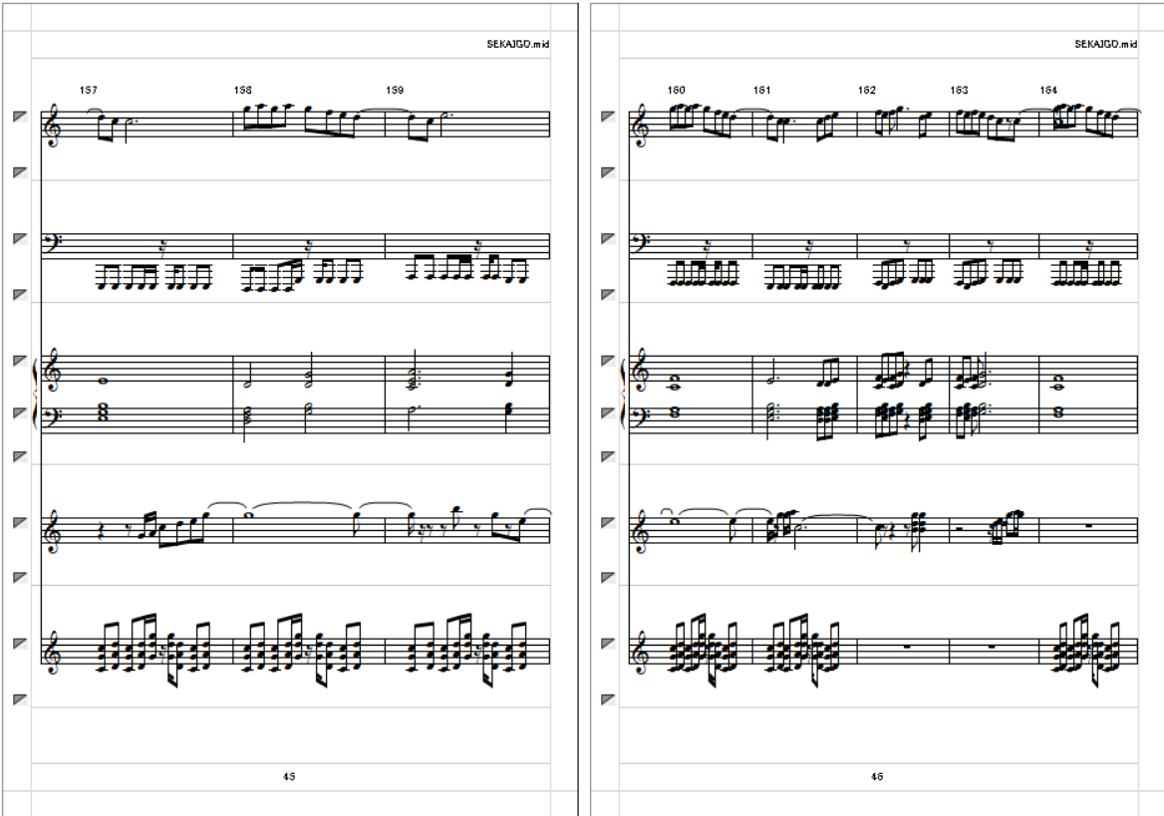The image size is (1164, 816).
Task: Click the SEKAIGO.mid header on page 45
Action: tap(517, 45)
